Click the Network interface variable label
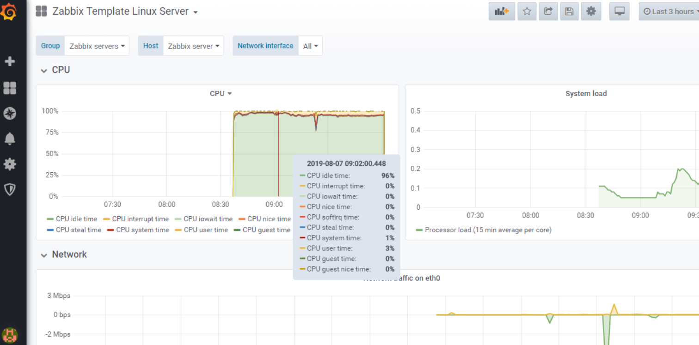The width and height of the screenshot is (699, 345). point(265,46)
